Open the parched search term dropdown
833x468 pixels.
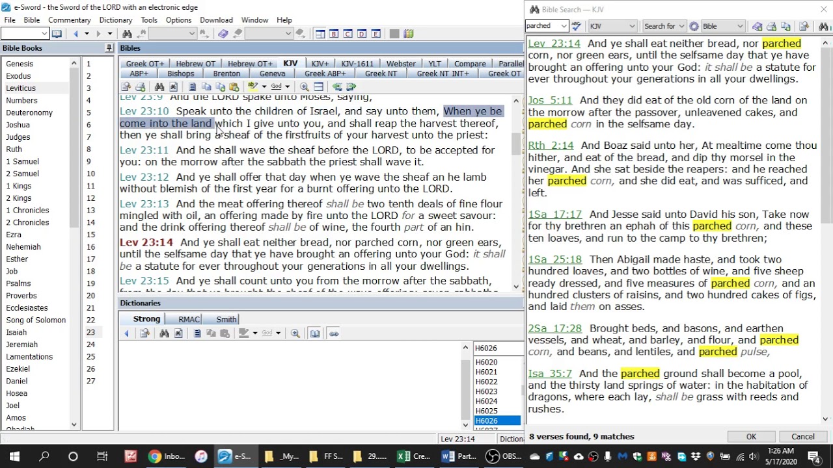564,27
